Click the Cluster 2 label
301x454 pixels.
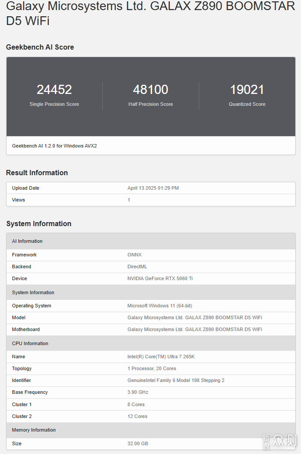(x=21, y=416)
